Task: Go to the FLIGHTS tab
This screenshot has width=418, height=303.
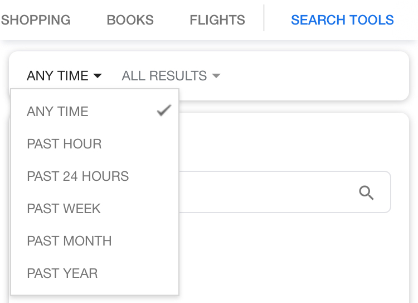Action: point(217,20)
